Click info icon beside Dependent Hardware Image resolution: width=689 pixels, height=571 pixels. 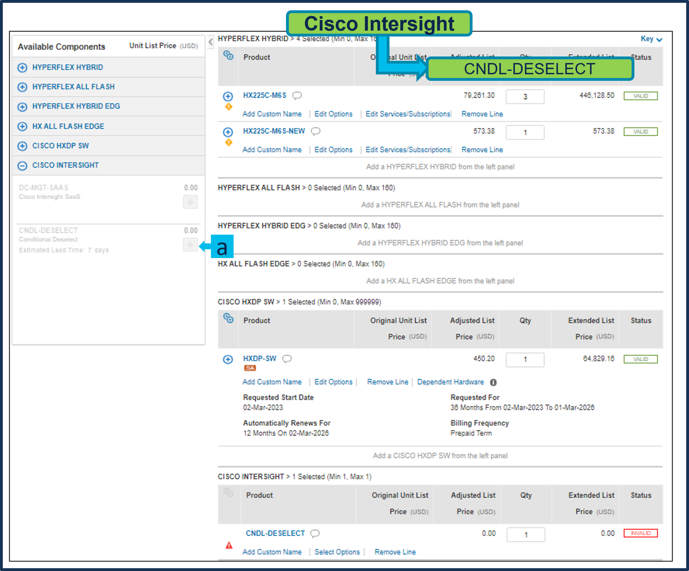(493, 382)
